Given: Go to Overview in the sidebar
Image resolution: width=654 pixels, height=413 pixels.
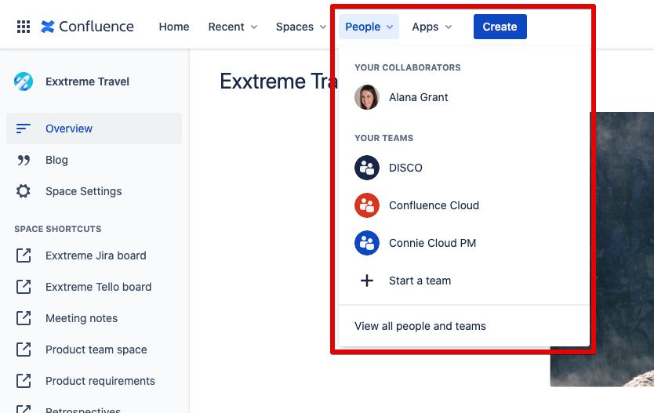Looking at the screenshot, I should pos(94,129).
